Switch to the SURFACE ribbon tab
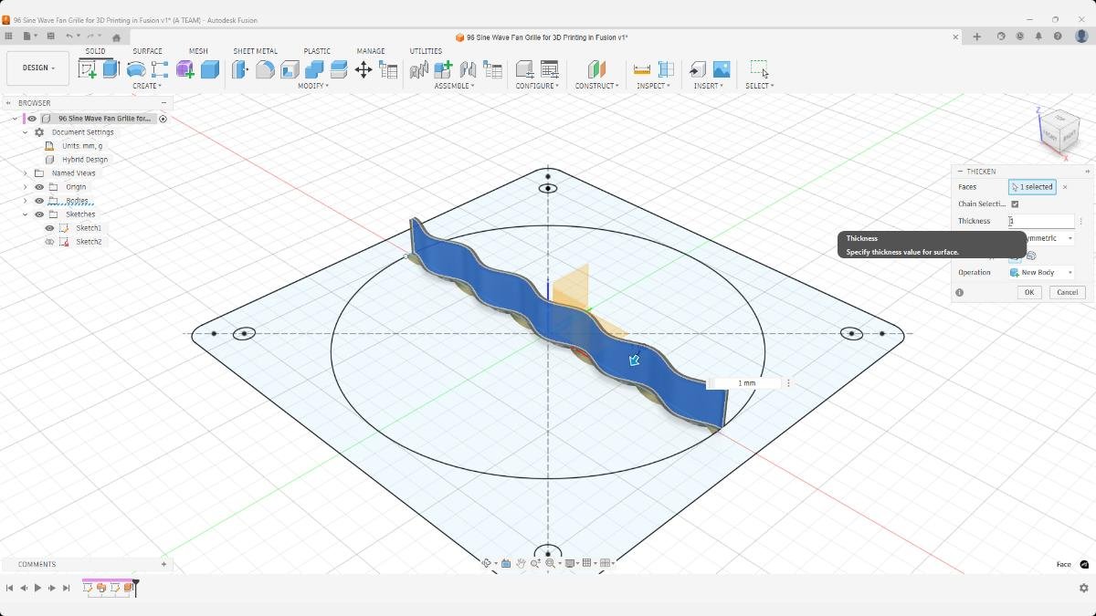The width and height of the screenshot is (1096, 616). pos(148,51)
